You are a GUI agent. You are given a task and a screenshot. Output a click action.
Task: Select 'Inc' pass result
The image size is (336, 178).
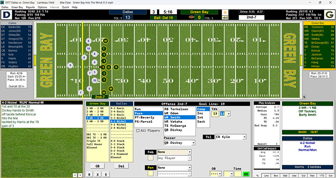(x=203, y=113)
